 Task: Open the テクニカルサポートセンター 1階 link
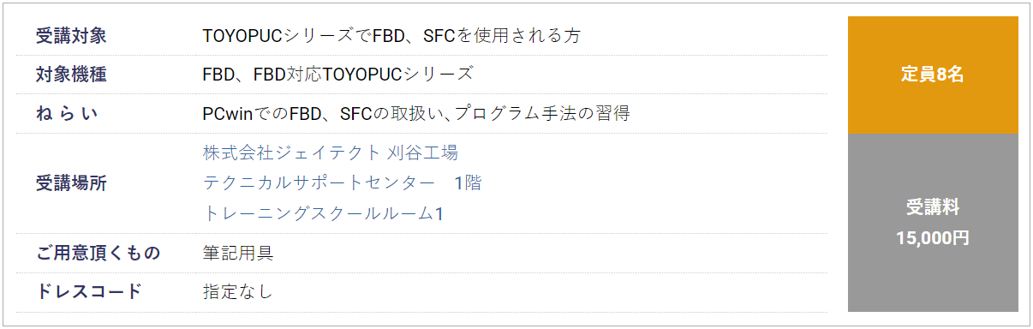343,182
